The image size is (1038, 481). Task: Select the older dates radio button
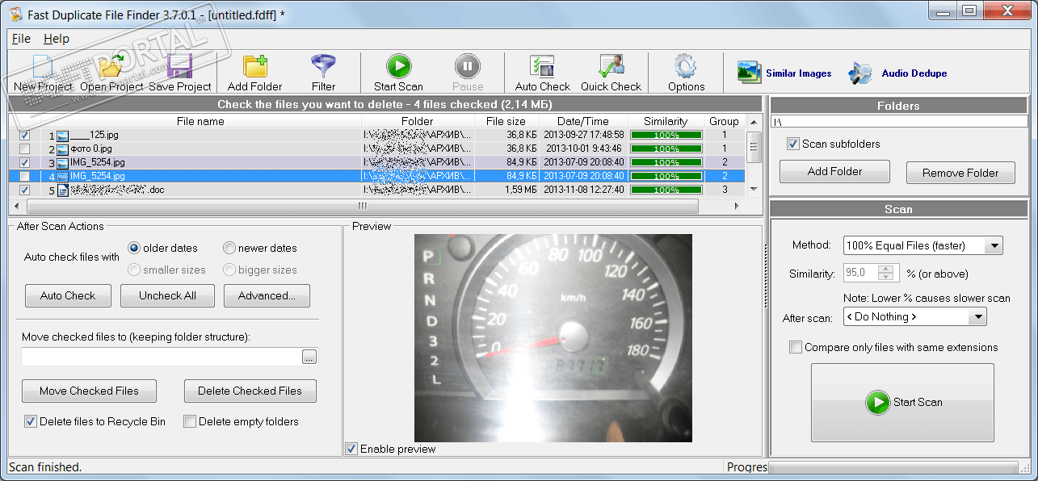tap(134, 248)
